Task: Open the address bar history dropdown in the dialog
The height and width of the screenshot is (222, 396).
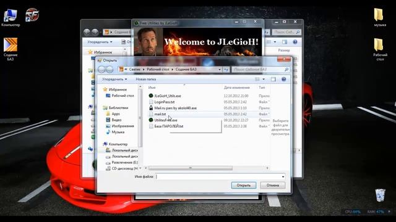Action: [220, 70]
